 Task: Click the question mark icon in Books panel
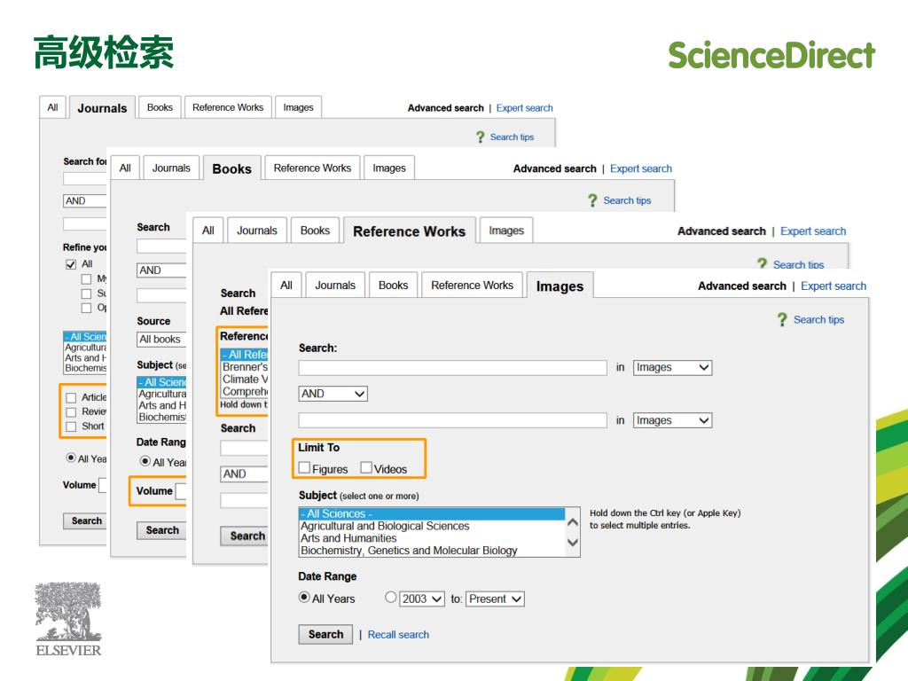coord(591,200)
